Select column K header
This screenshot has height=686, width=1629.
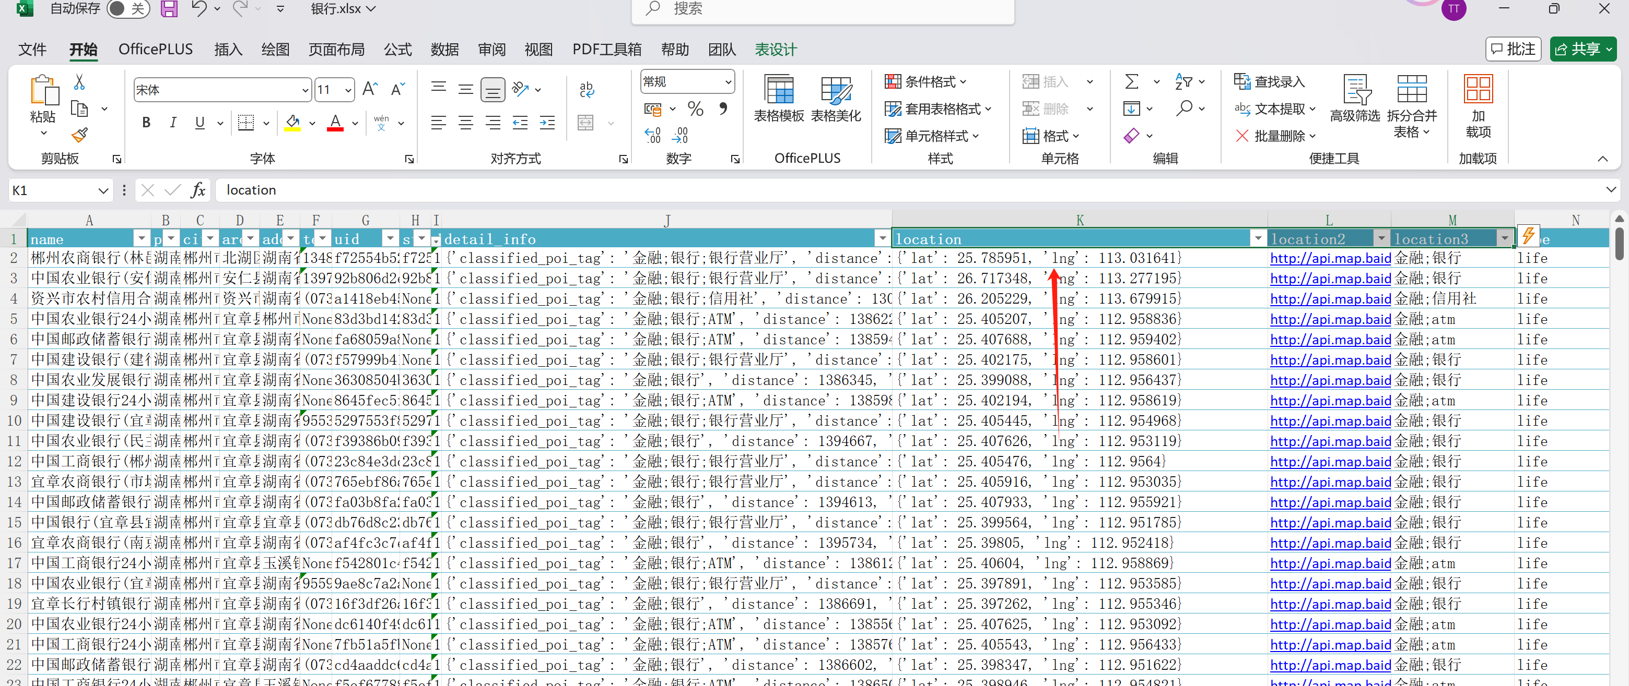pyautogui.click(x=1080, y=220)
